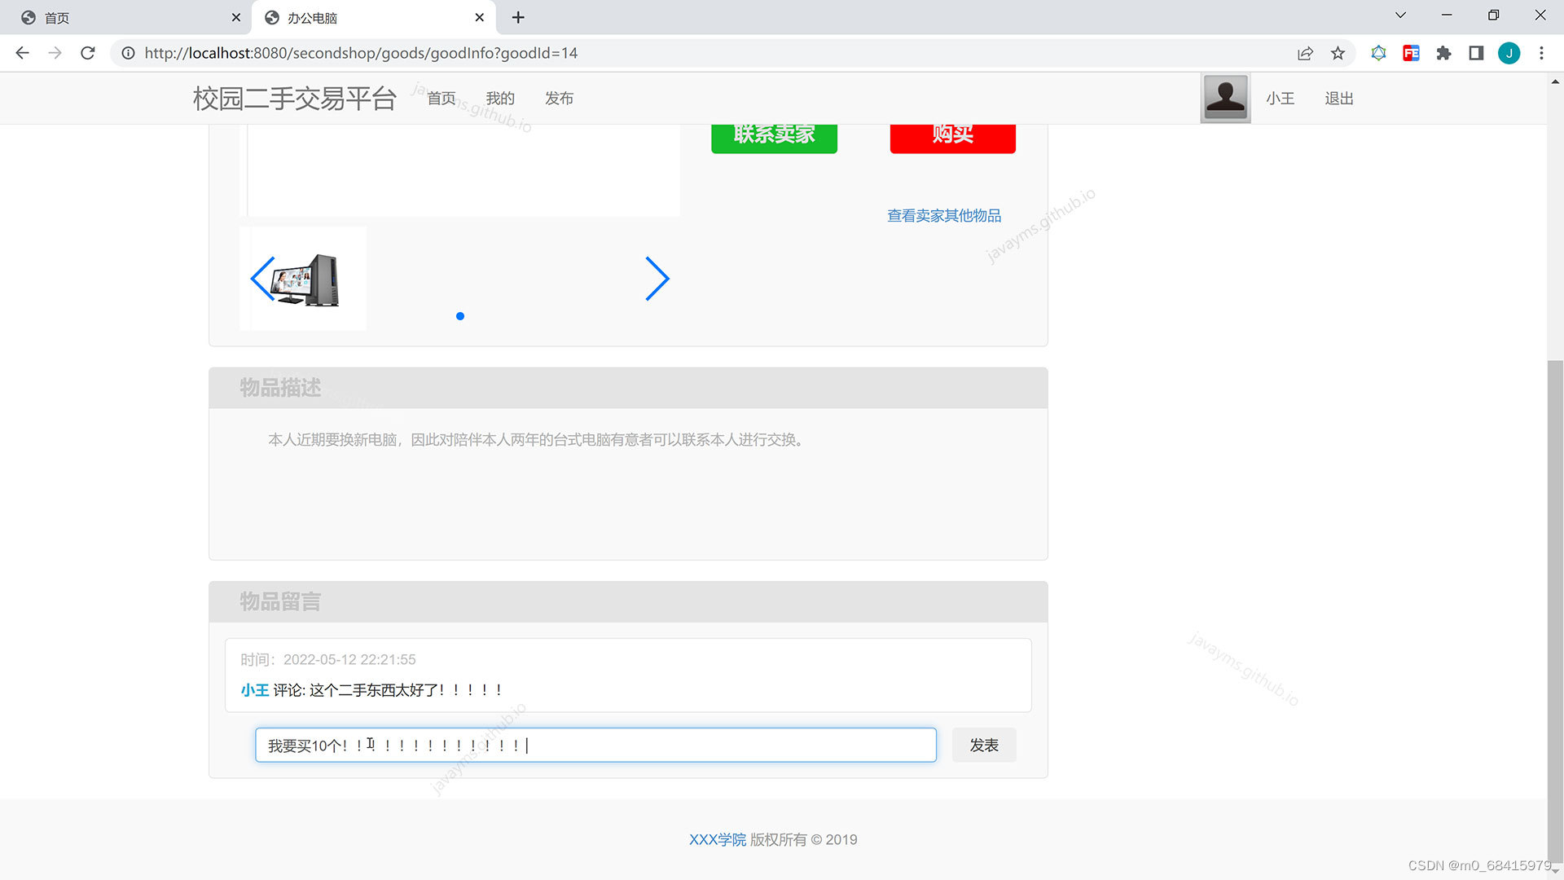
Task: Open 校园二手交易平台 site logo
Action: 295,99
